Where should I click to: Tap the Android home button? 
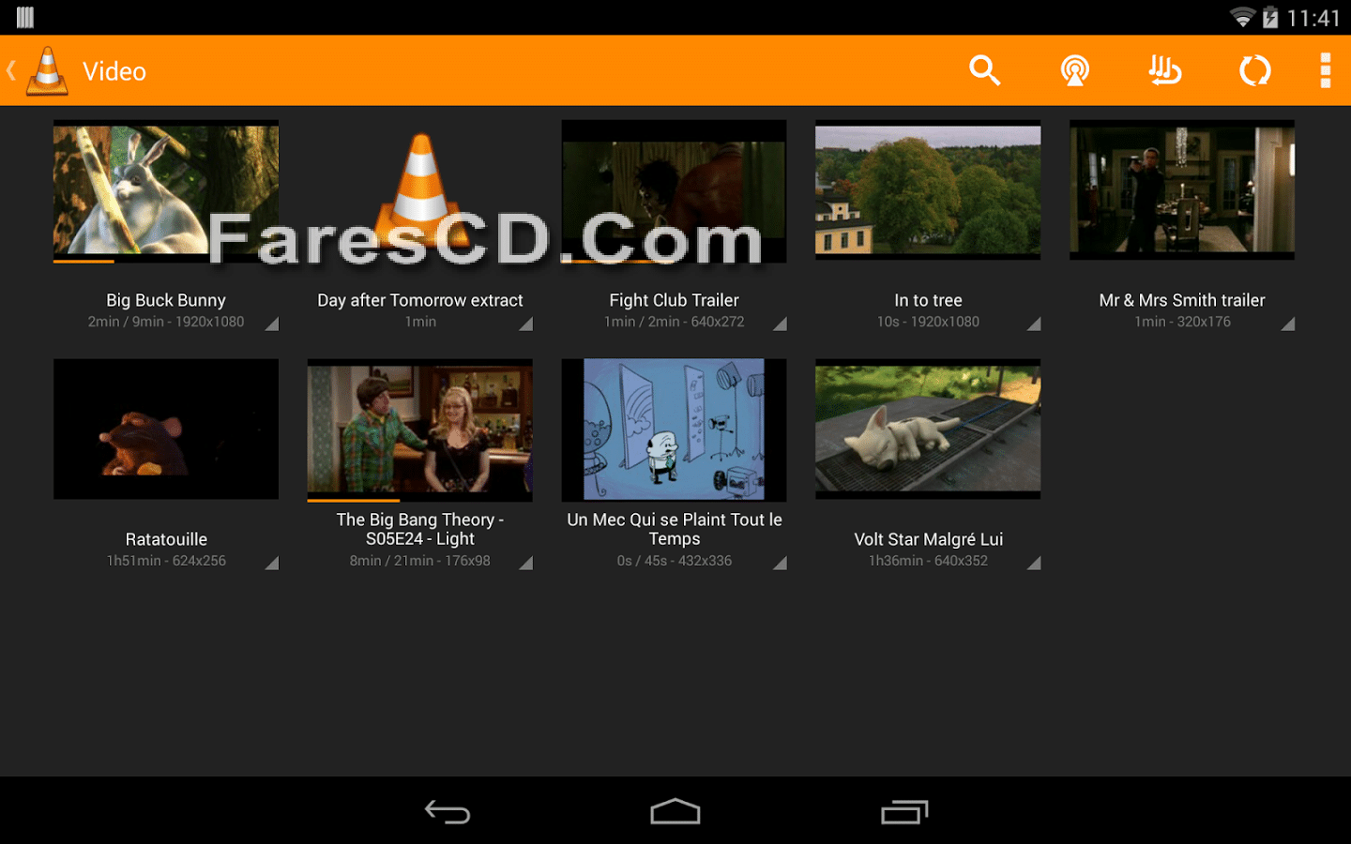tap(675, 811)
